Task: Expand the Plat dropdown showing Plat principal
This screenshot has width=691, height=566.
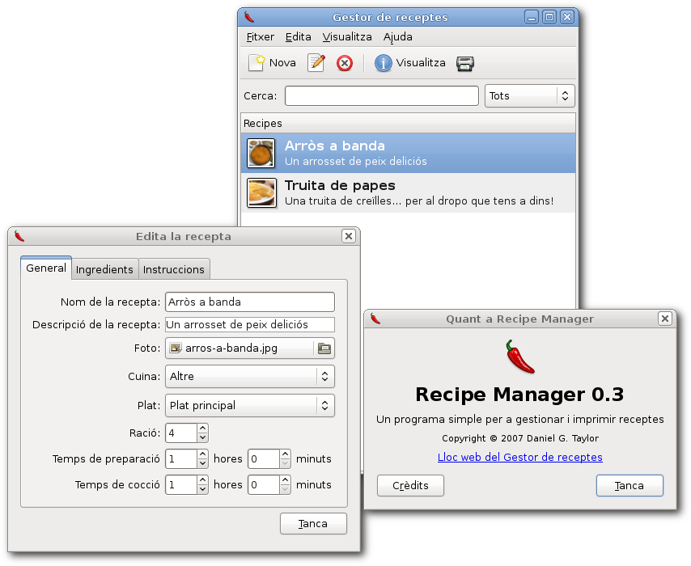Action: [x=250, y=405]
